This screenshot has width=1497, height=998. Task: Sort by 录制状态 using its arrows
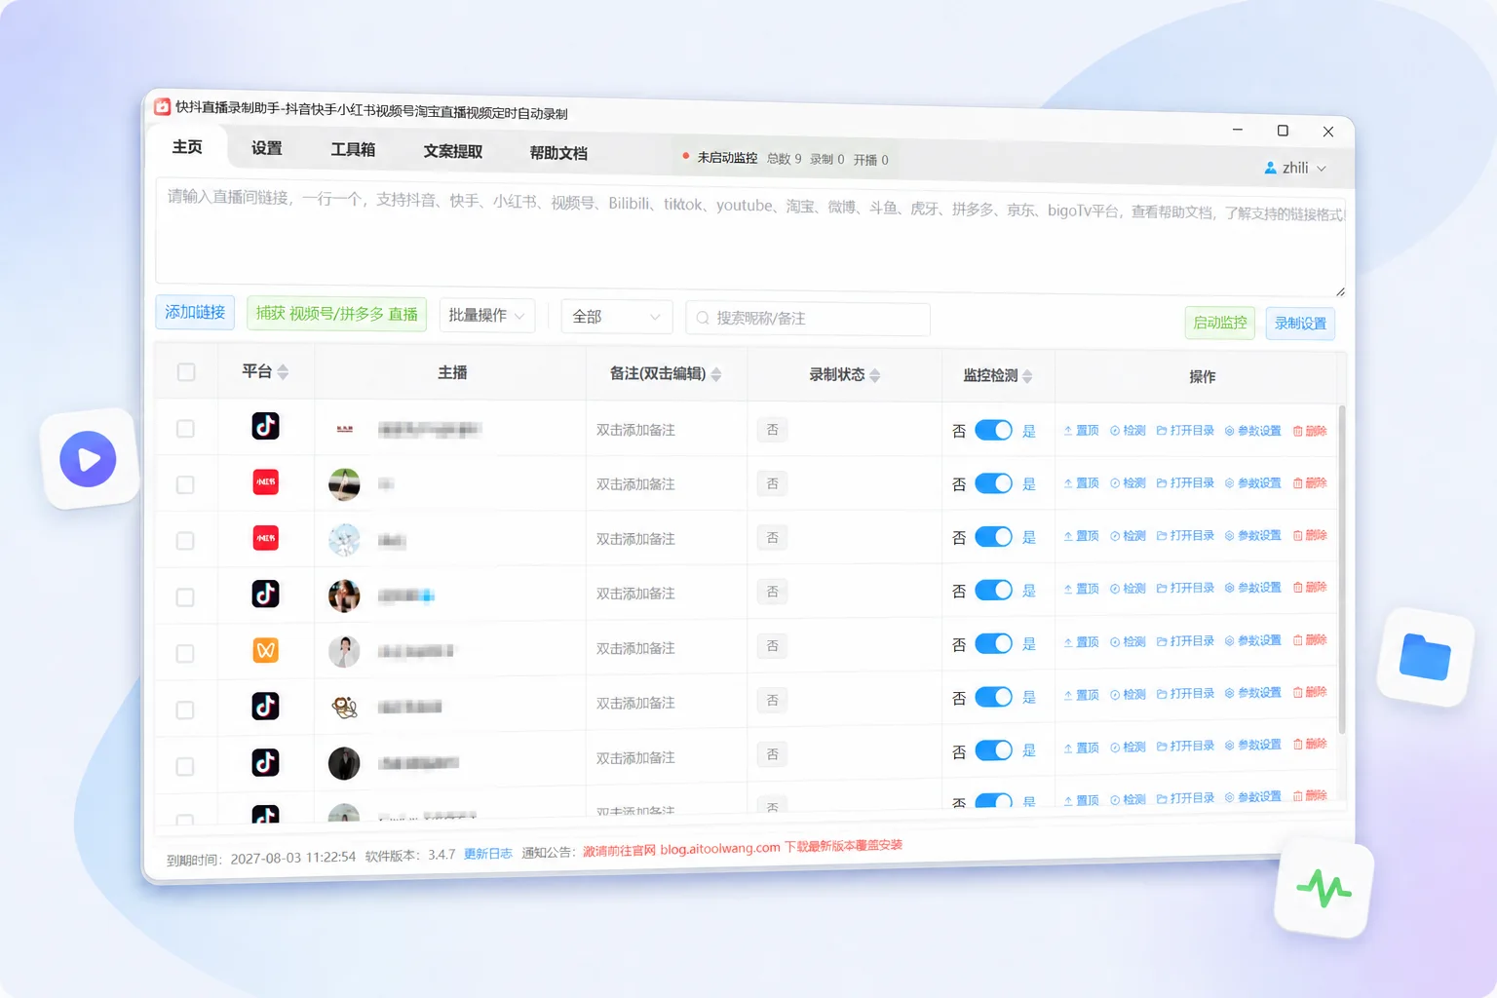[x=875, y=375]
